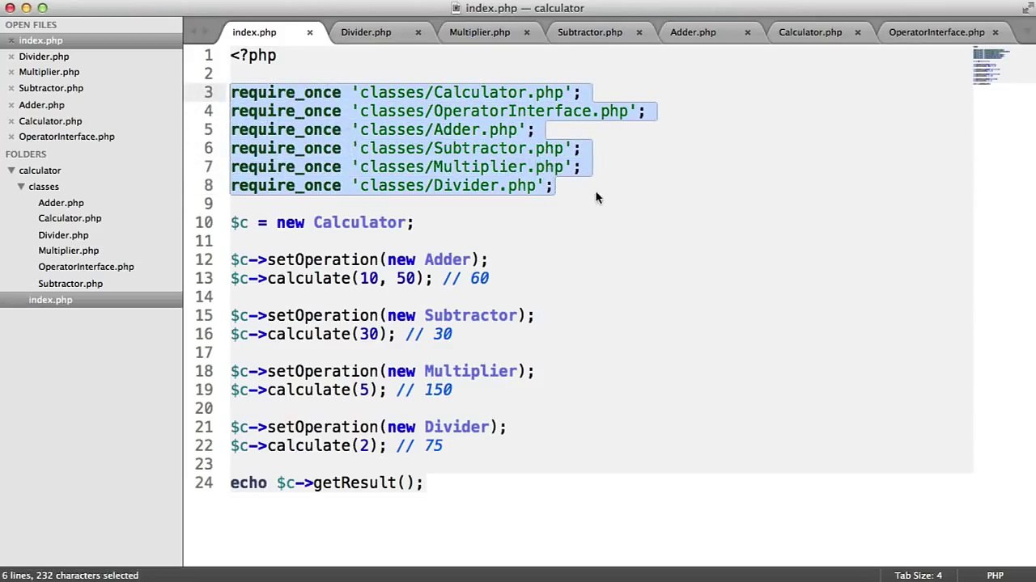This screenshot has width=1036, height=582.
Task: Click the 'calculate(2); // 75' line
Action: 337,445
